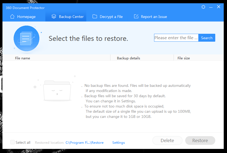Viewport: 227px width, 153px height.
Task: Minimize the 360 Document Protector window
Action: pos(211,7)
